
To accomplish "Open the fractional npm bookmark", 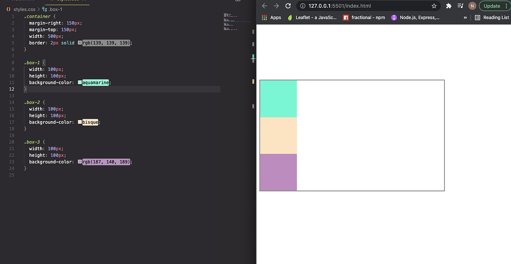I will coord(364,17).
